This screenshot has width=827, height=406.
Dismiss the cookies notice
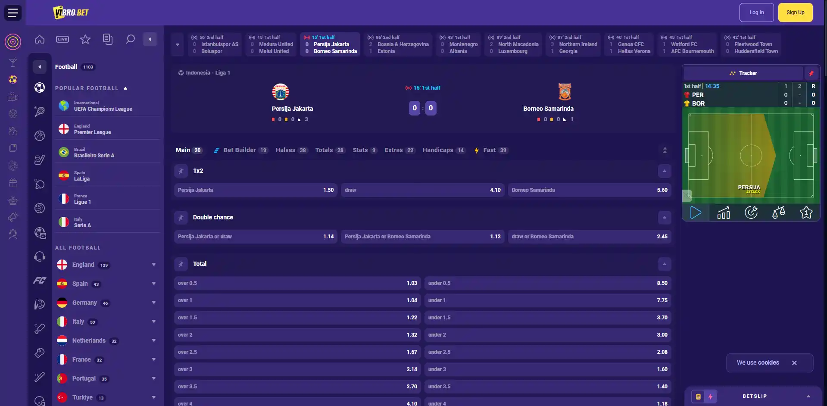[794, 363]
